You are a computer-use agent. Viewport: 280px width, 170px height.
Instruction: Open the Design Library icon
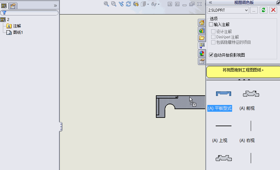coord(202,30)
